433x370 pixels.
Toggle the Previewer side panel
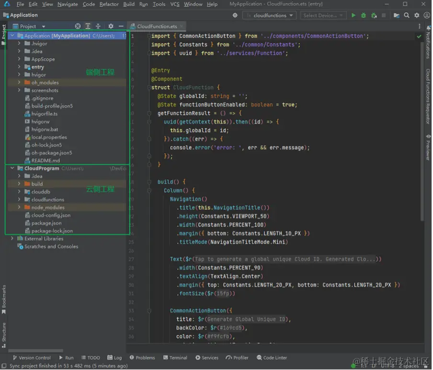(x=428, y=148)
